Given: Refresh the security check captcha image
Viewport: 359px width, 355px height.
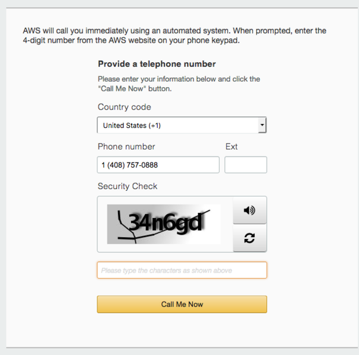Looking at the screenshot, I should pos(250,238).
